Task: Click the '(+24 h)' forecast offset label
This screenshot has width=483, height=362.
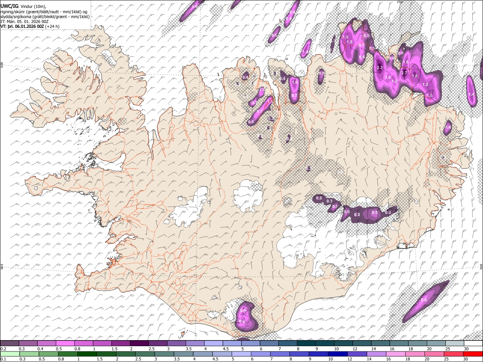Action: tap(52, 26)
